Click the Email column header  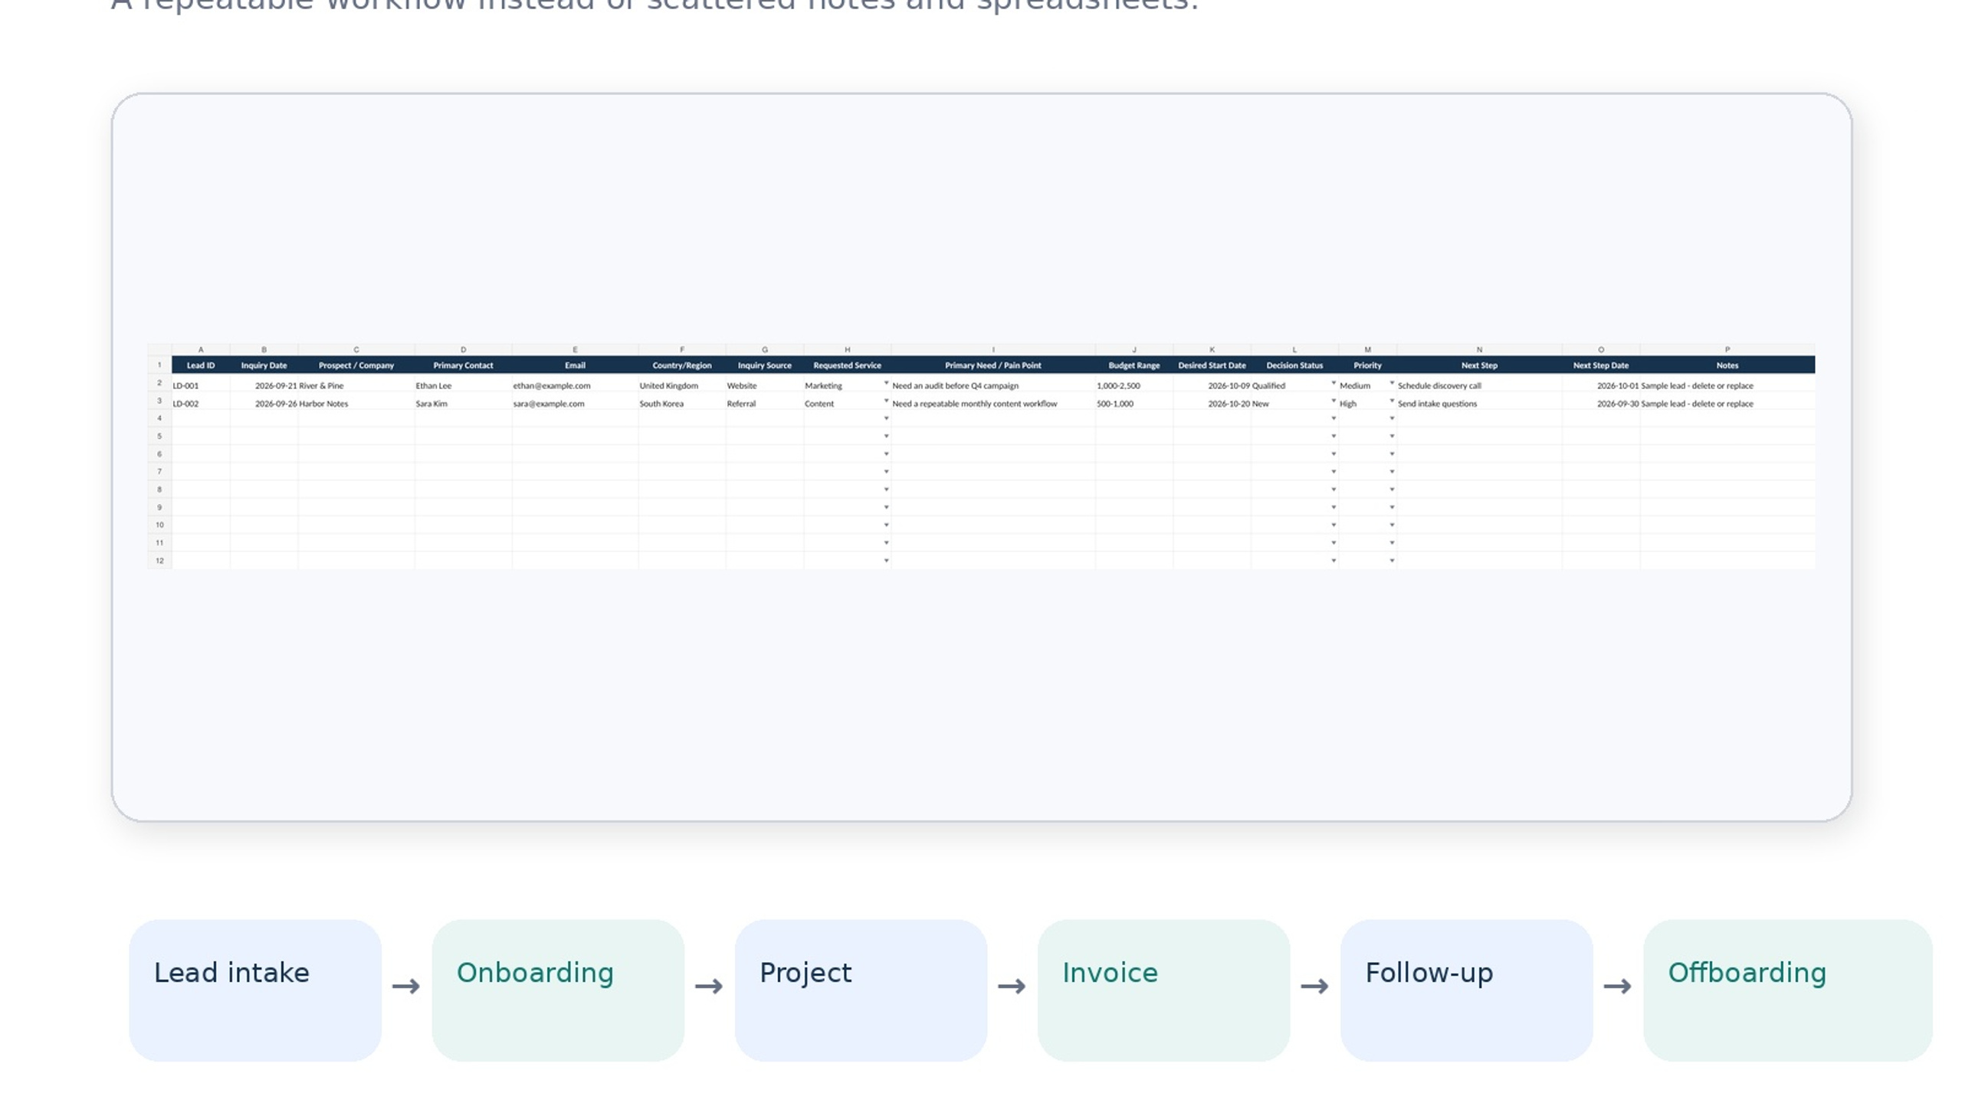click(x=575, y=365)
